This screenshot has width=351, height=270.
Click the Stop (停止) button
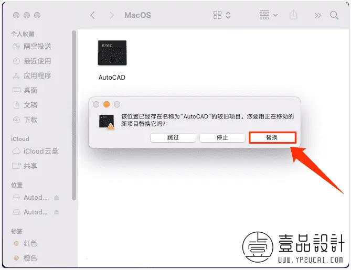point(222,137)
